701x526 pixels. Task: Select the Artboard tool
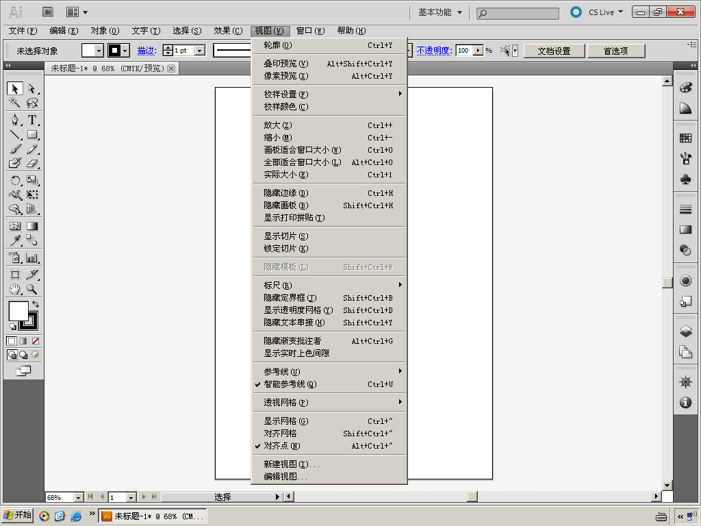pyautogui.click(x=15, y=275)
